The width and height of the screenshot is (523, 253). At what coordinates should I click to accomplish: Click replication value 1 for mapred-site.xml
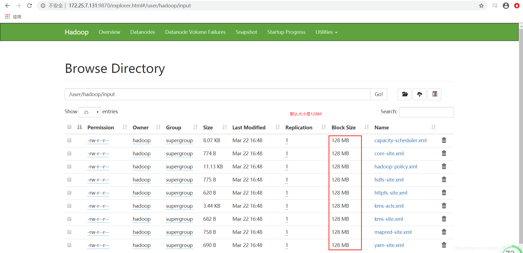(286, 232)
